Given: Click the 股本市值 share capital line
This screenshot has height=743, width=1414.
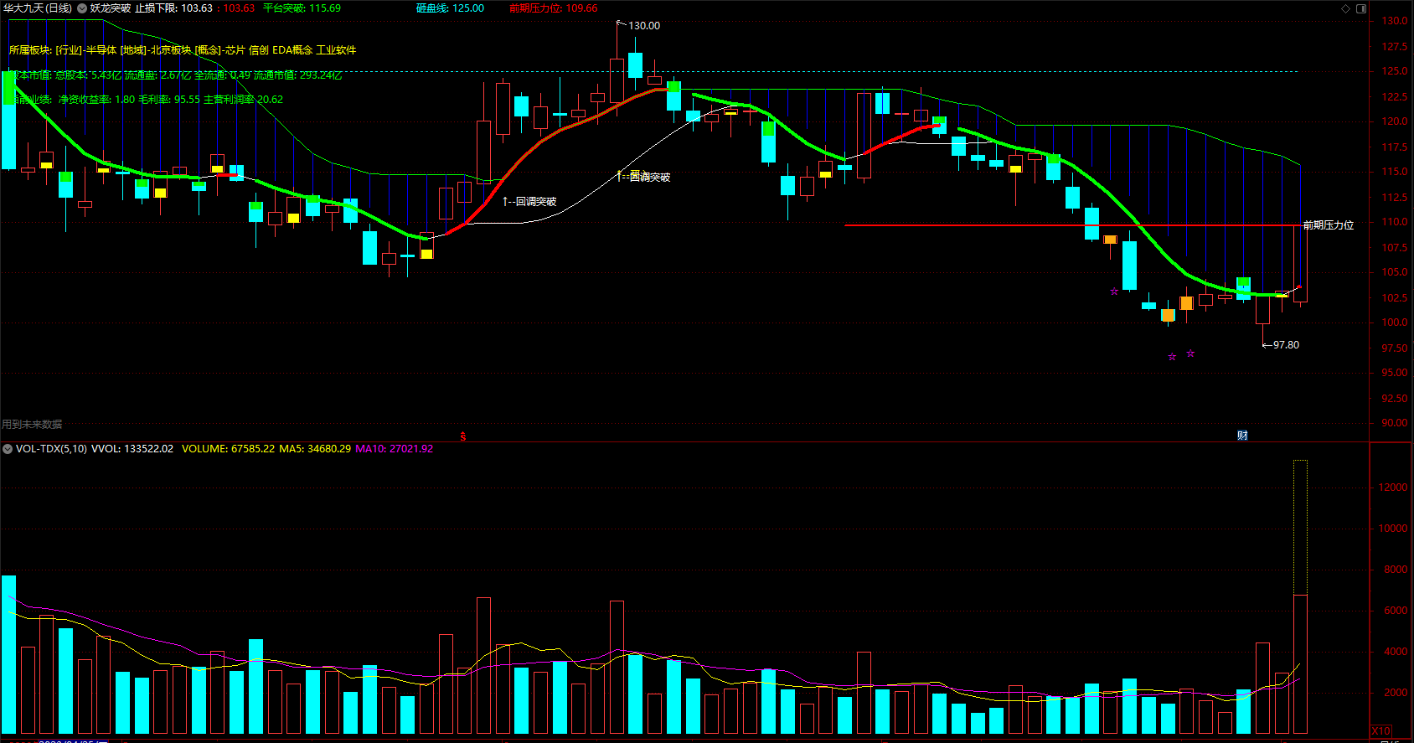Looking at the screenshot, I should (174, 75).
